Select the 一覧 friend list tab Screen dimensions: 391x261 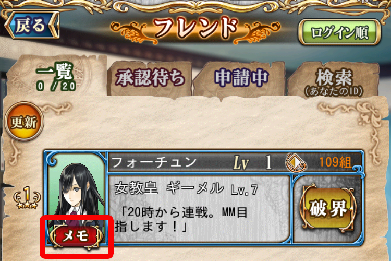tap(56, 76)
